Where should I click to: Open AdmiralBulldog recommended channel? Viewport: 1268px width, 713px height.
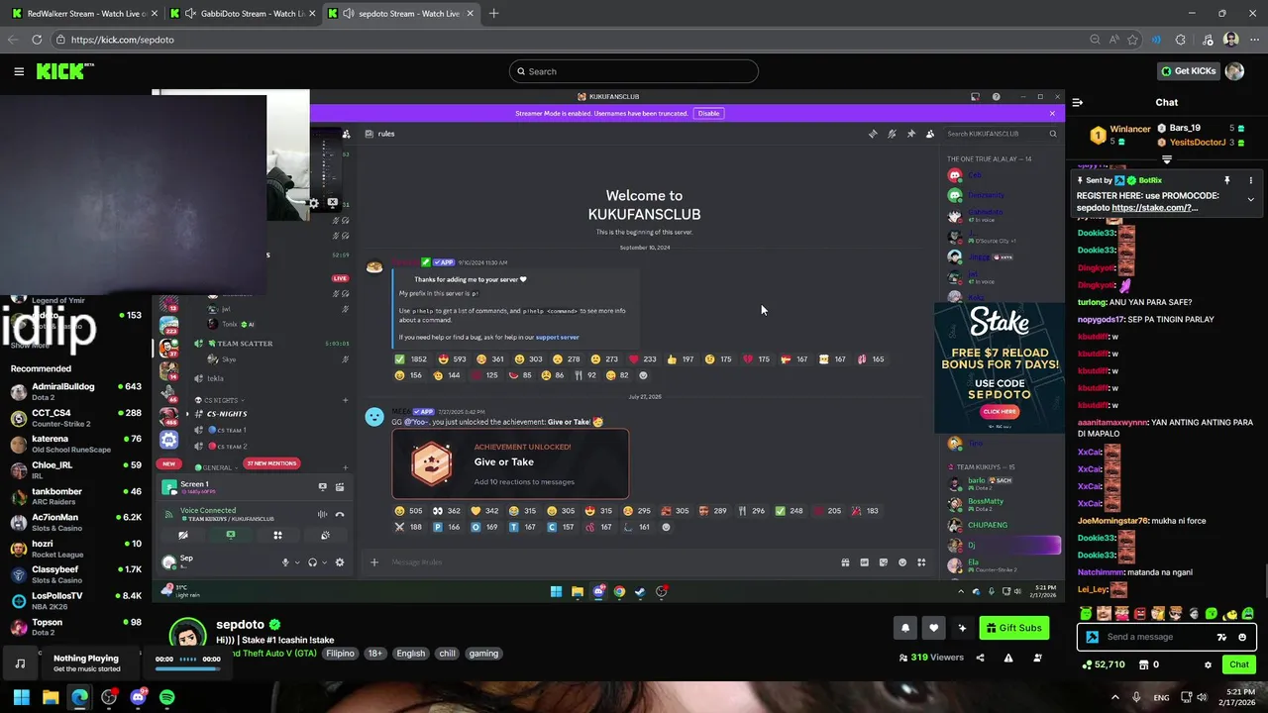point(76,391)
